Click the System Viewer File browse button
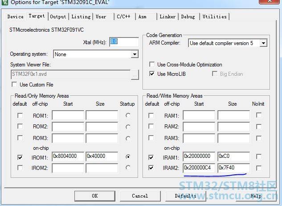 [135, 75]
